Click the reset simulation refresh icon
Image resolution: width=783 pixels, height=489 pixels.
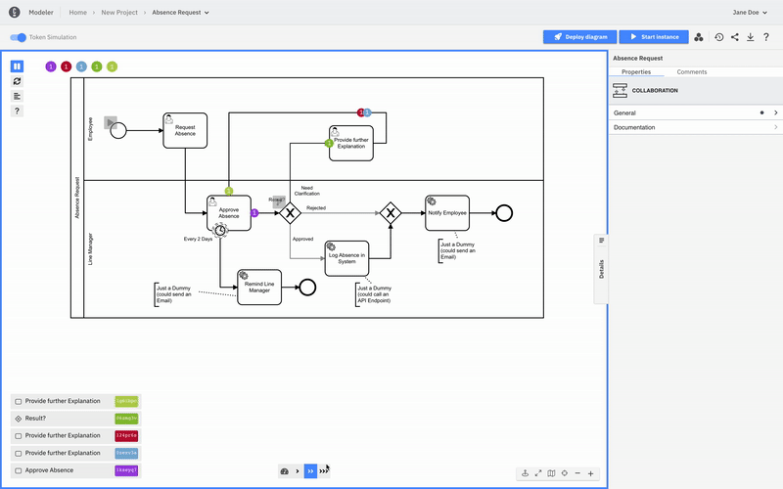[x=17, y=81]
